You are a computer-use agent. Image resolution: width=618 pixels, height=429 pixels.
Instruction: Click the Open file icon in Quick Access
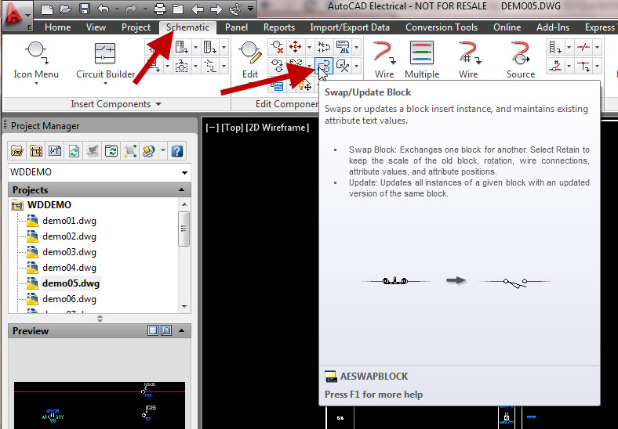(65, 9)
